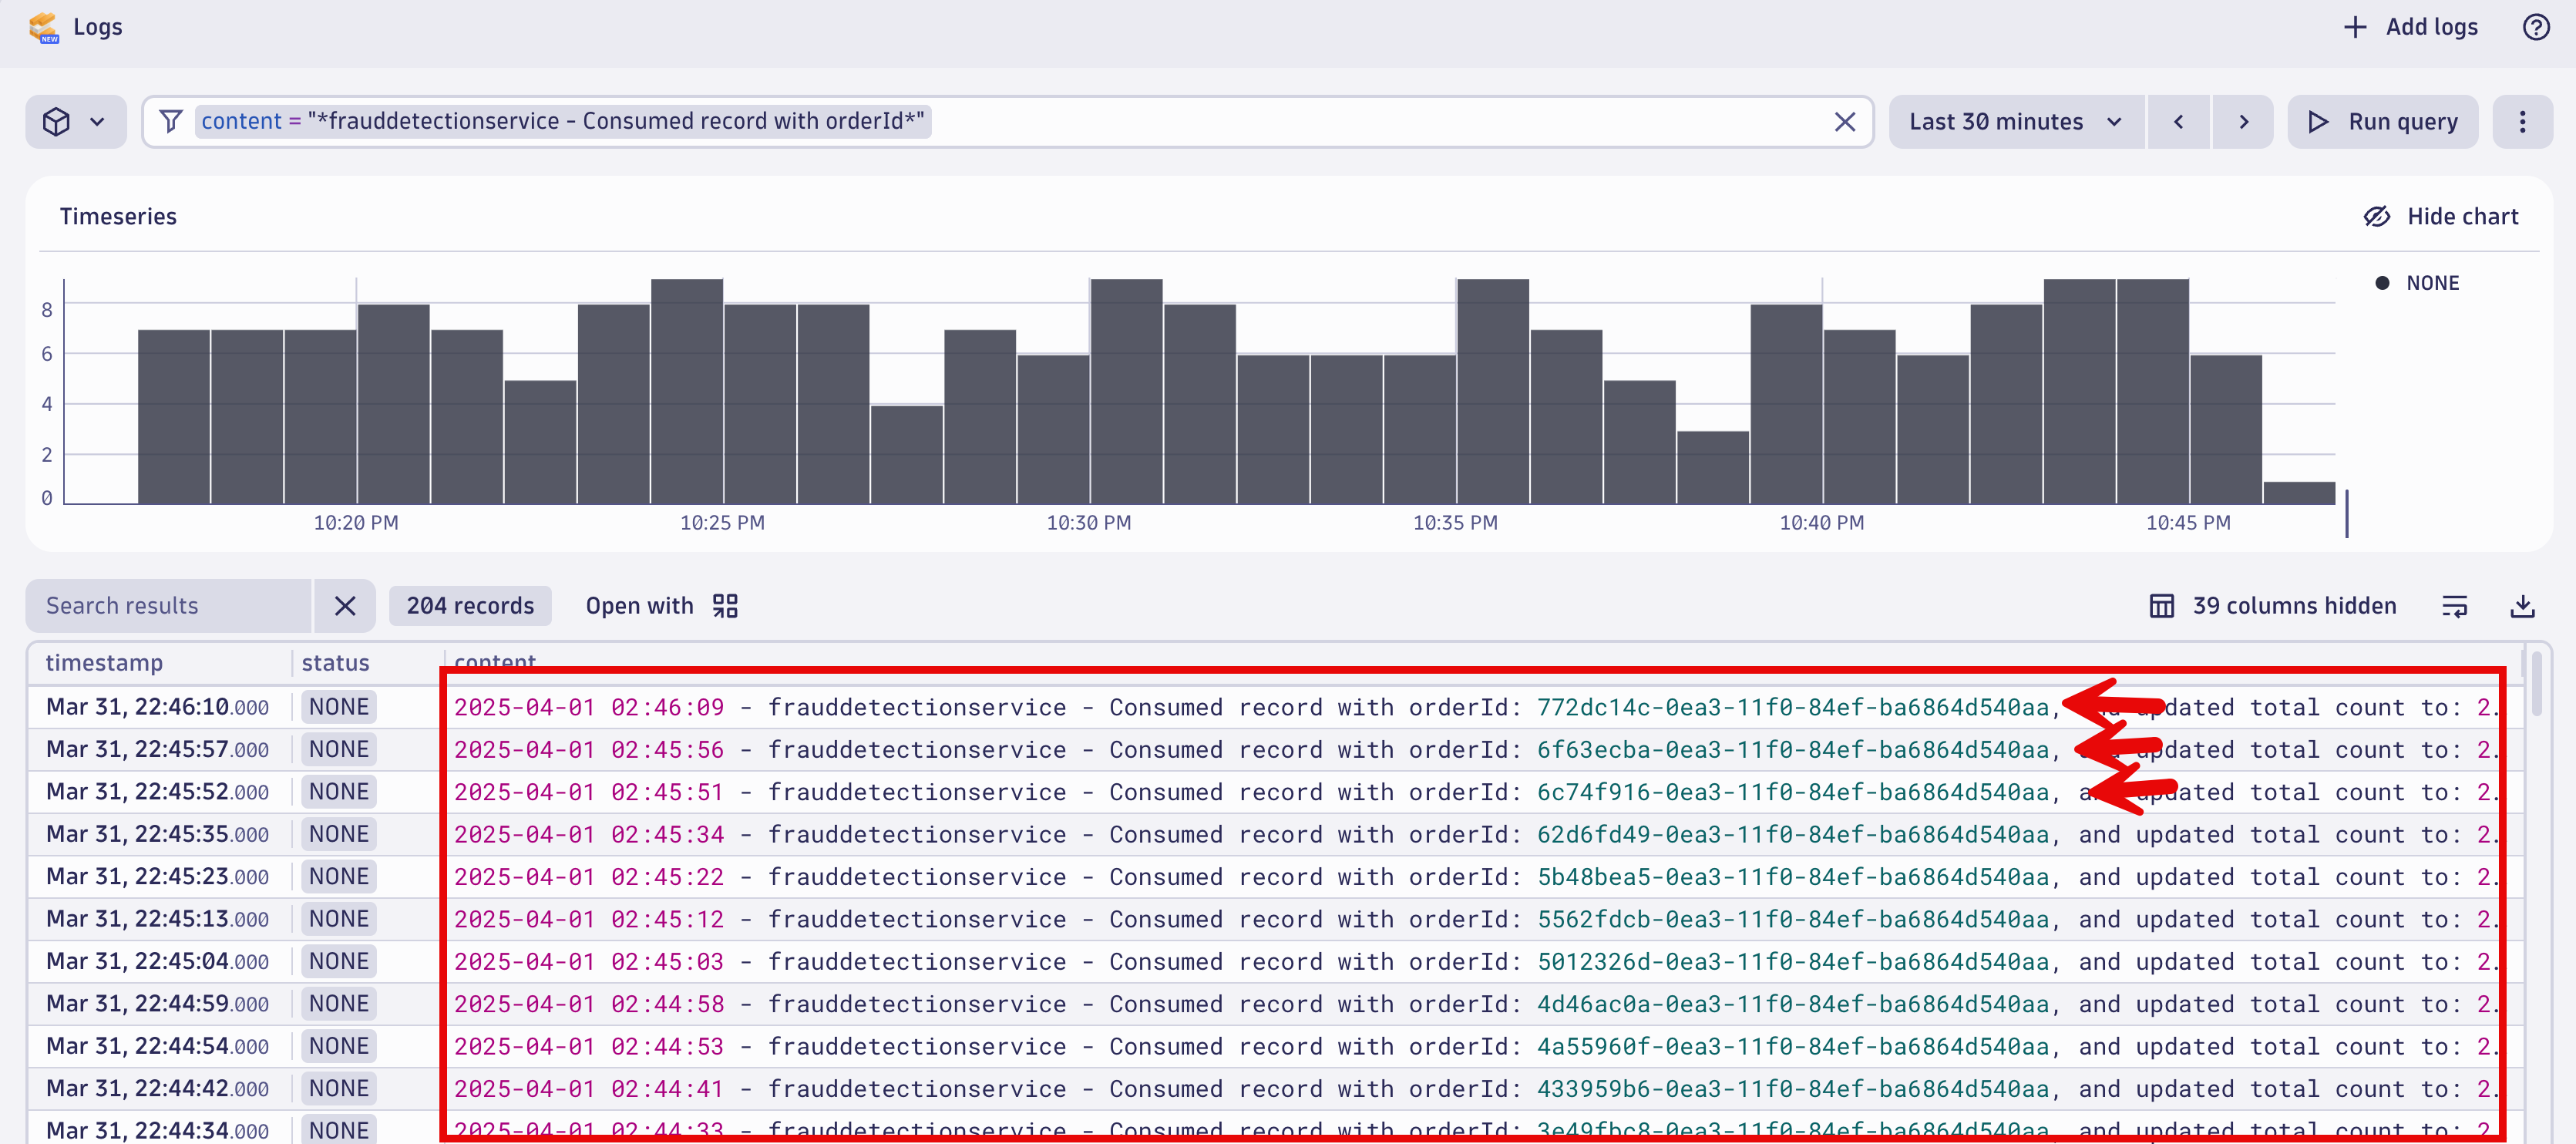Viewport: 2576px width, 1144px height.
Task: Open the 39 columns hidden settings
Action: pos(2273,605)
